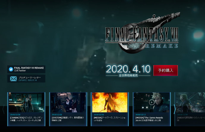Click the Final Fantasy VII Remake logo
The width and height of the screenshot is (205, 132).
pos(142,33)
